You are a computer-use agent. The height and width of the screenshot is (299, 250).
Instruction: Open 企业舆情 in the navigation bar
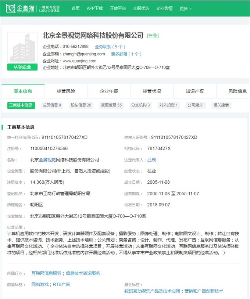coord(164,8)
